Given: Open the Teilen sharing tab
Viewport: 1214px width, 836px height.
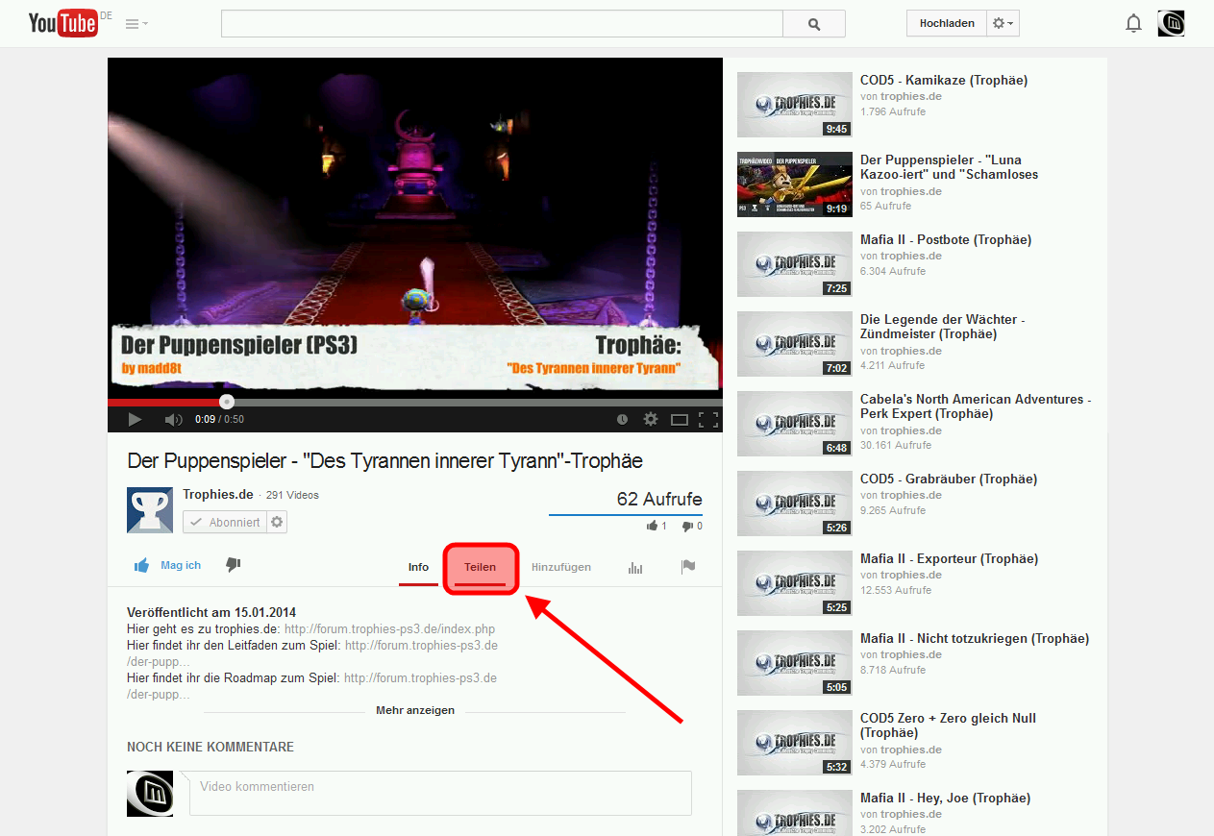Looking at the screenshot, I should [480, 567].
